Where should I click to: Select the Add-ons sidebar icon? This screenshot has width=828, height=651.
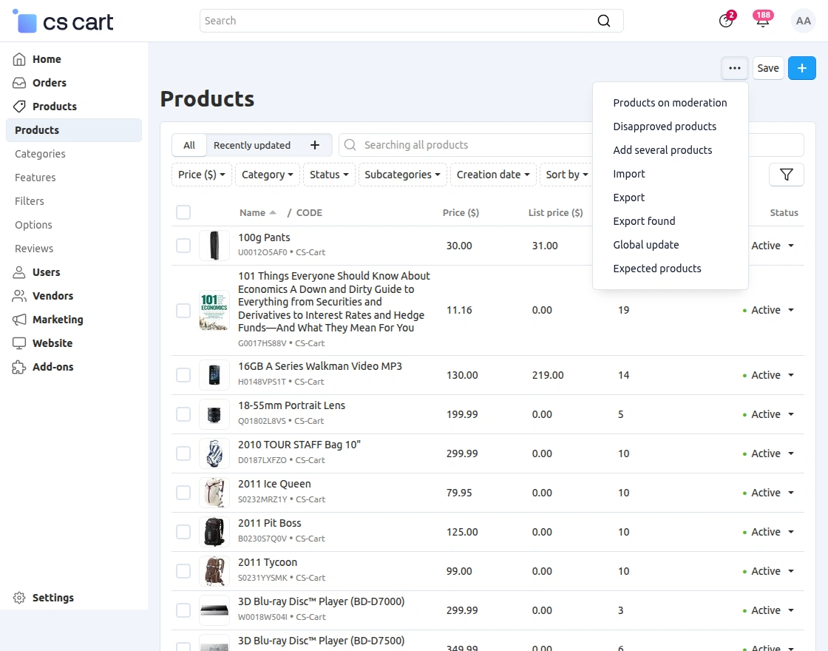[x=18, y=367]
